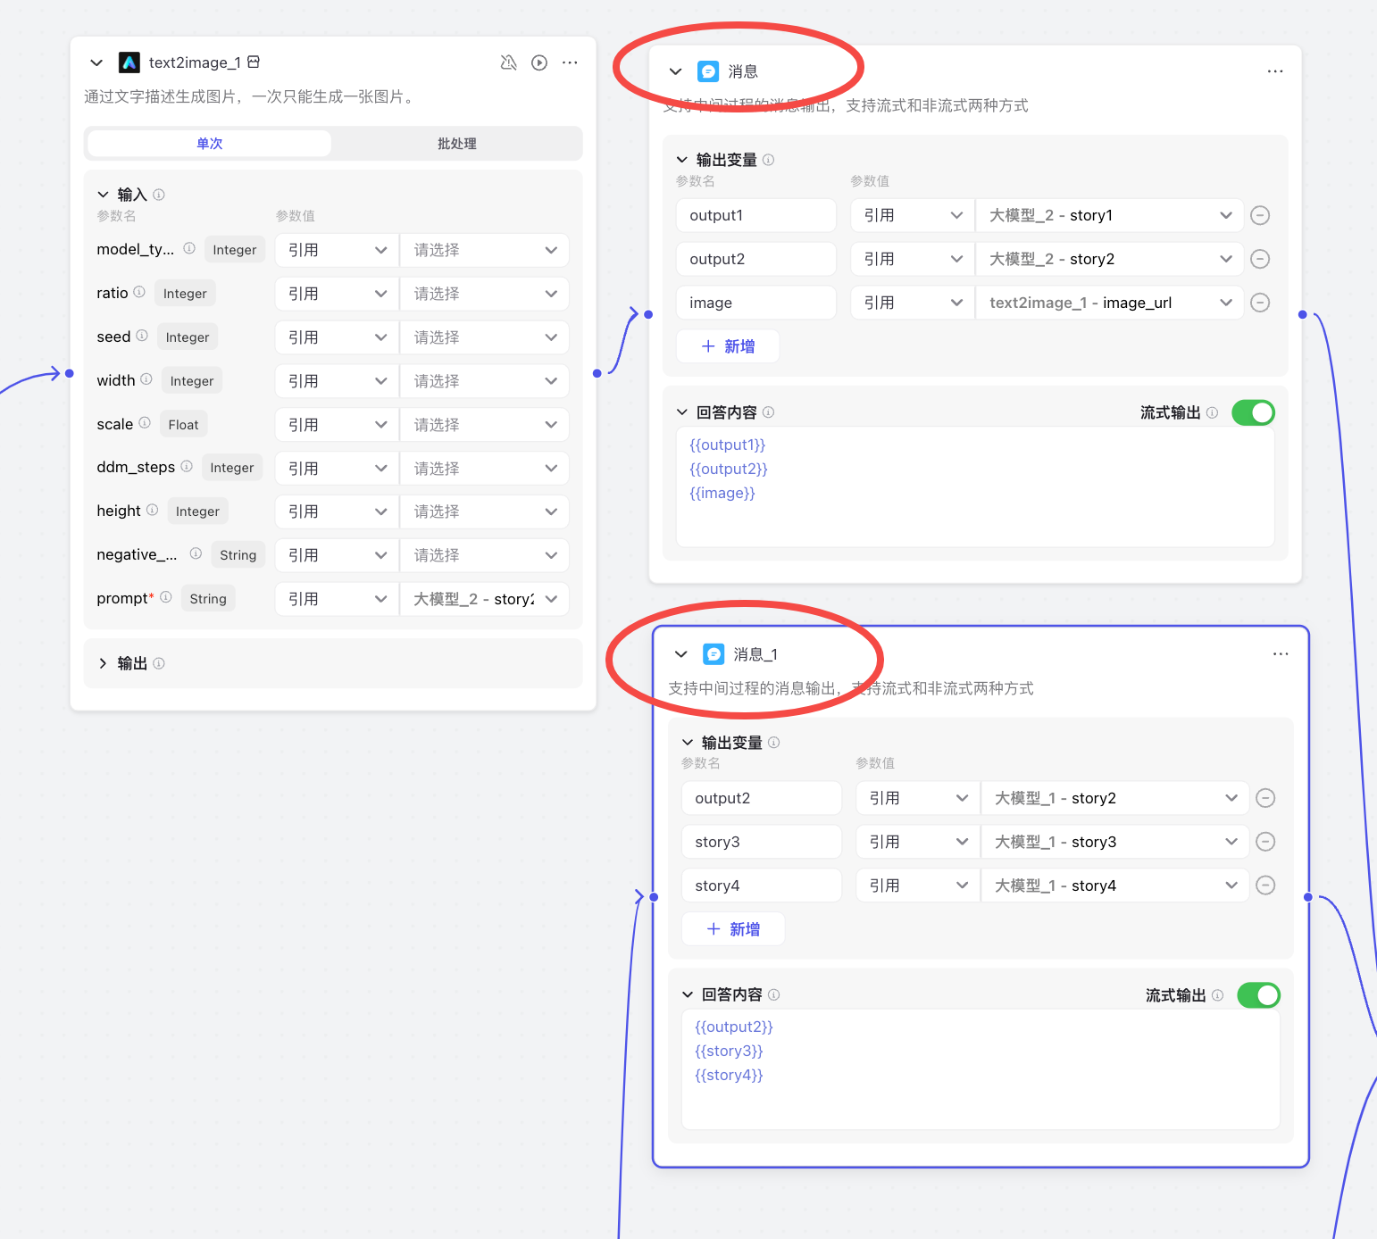Open the 引用 dropdown for the output1 row
Viewport: 1377px width, 1239px height.
913,215
